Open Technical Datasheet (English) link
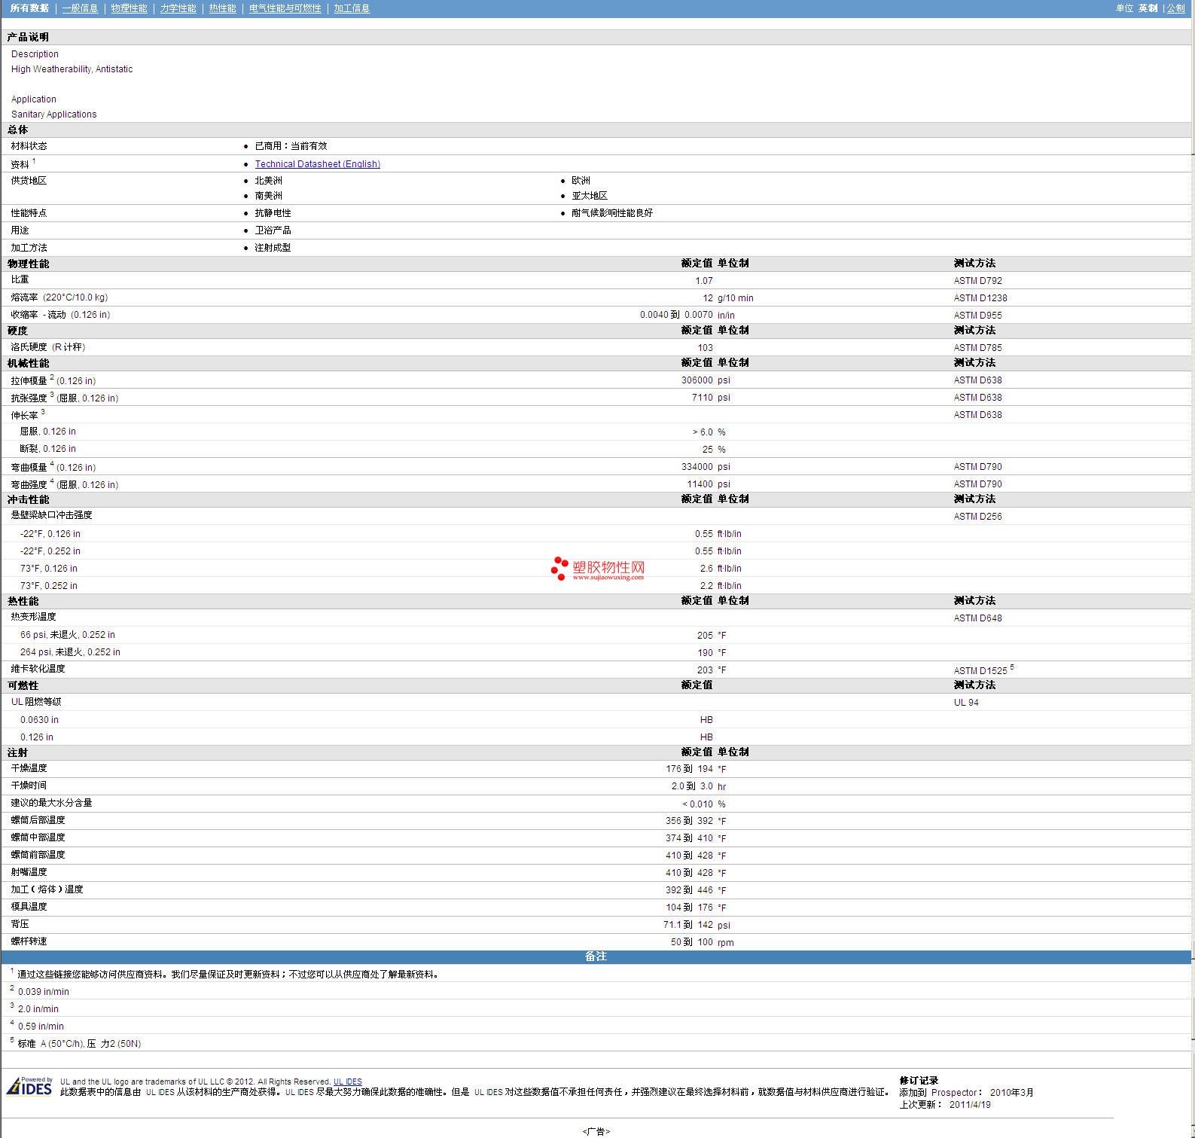Image resolution: width=1195 pixels, height=1138 pixels. (317, 164)
